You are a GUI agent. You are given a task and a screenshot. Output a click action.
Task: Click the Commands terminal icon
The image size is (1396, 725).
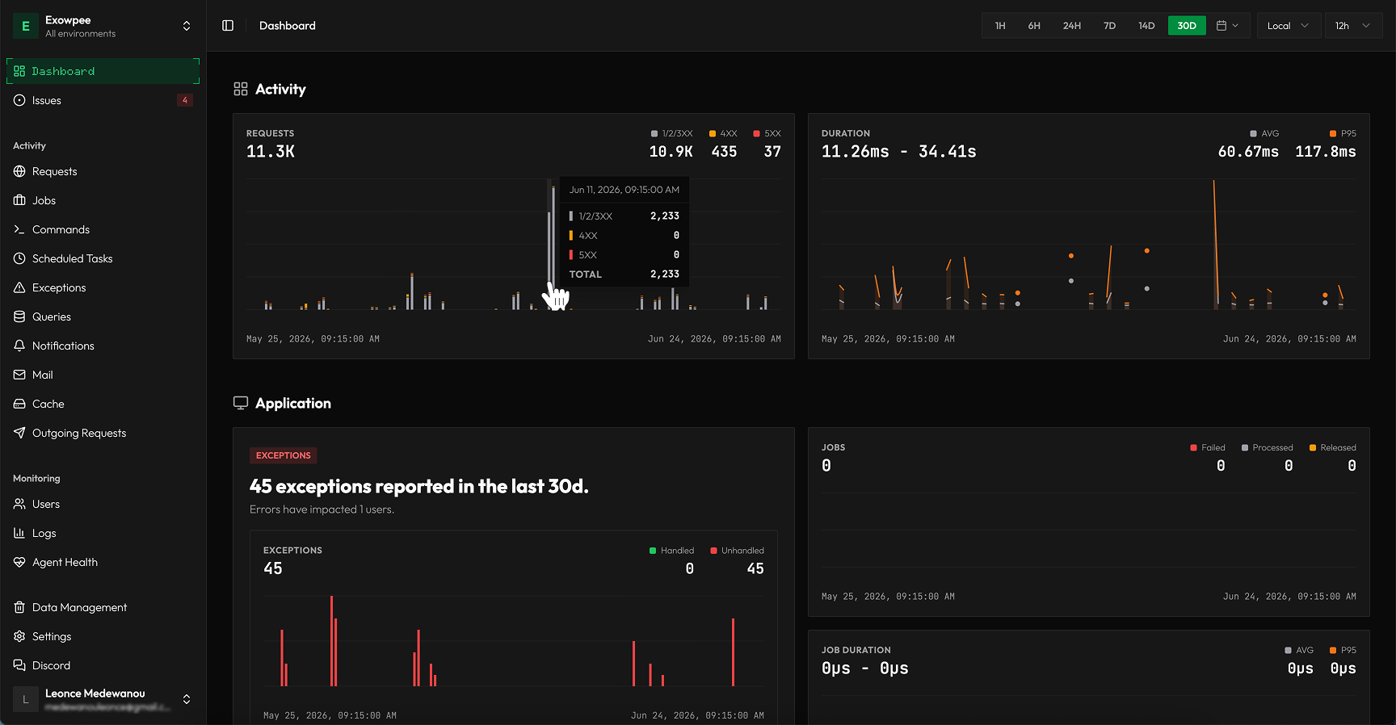[19, 229]
